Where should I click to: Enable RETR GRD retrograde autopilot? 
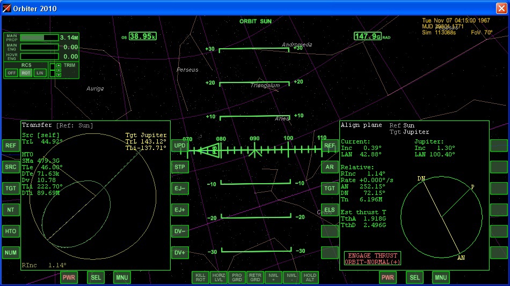(255, 277)
